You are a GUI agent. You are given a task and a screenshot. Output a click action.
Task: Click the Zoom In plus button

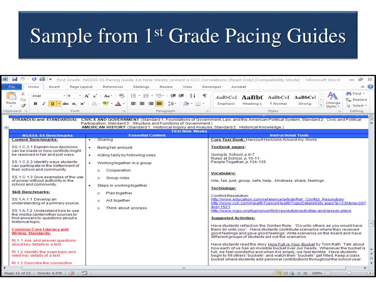point(370,273)
